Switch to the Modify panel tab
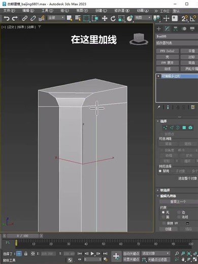This screenshot has height=264, width=198. pyautogui.click(x=167, y=28)
